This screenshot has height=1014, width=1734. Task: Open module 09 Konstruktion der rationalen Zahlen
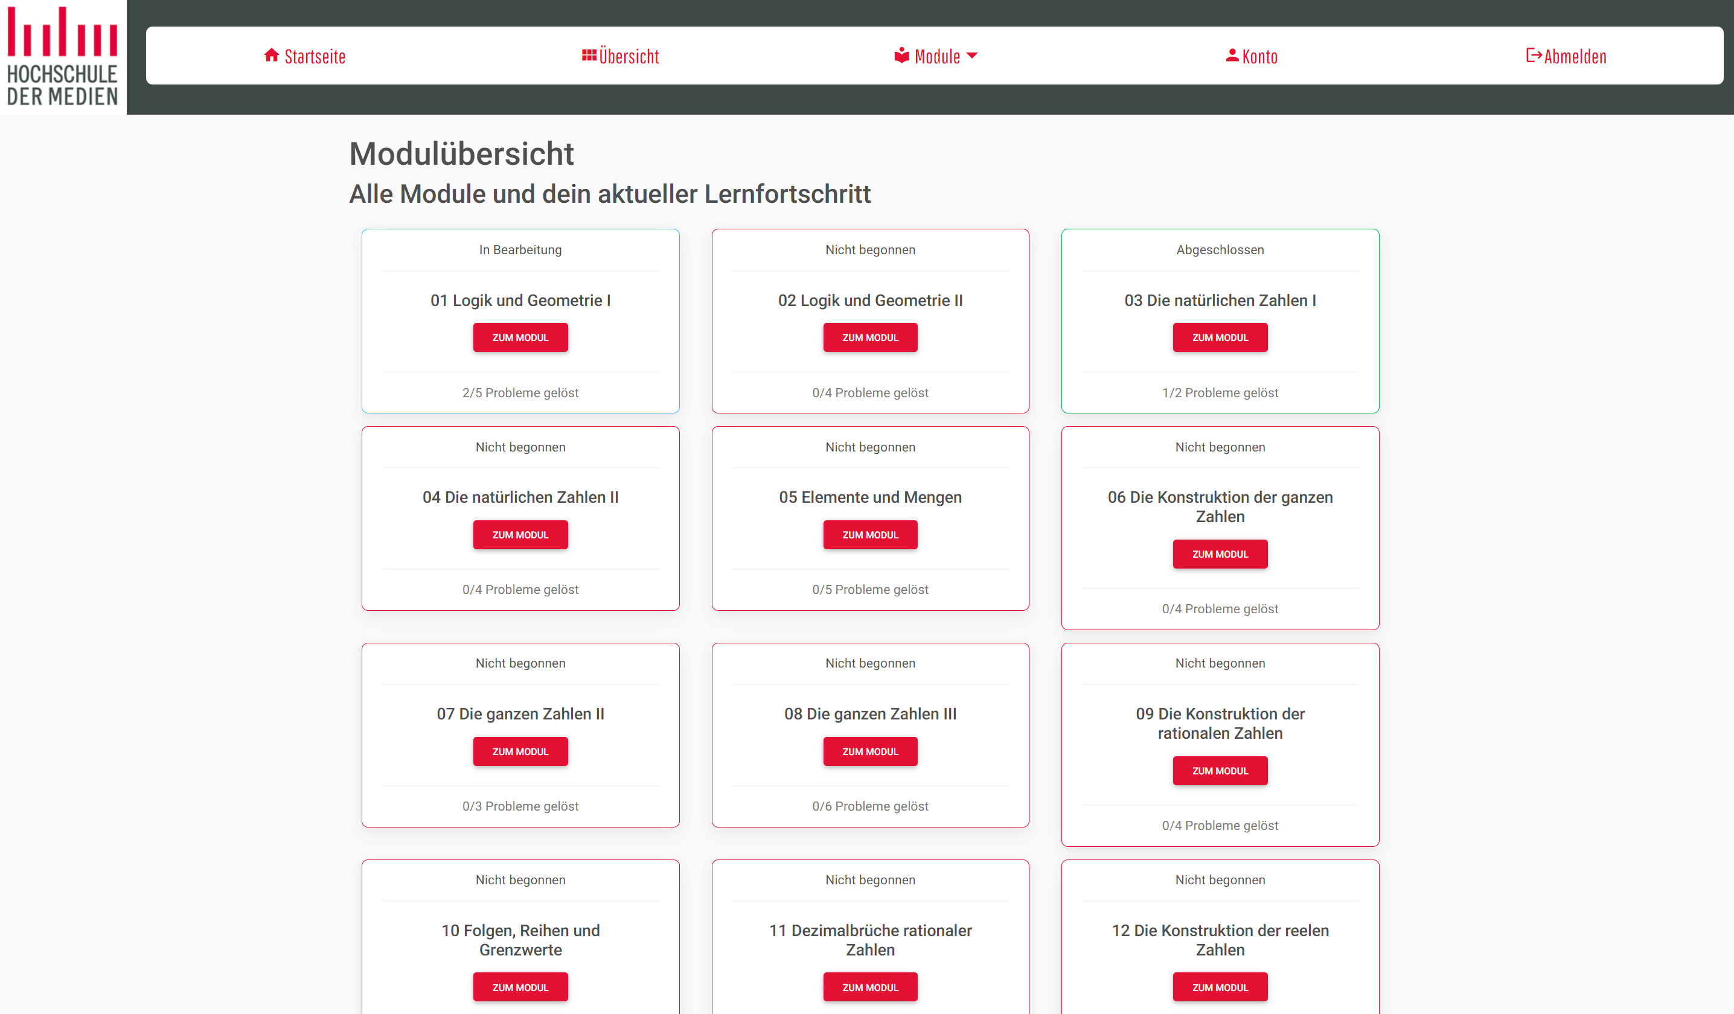pos(1220,771)
